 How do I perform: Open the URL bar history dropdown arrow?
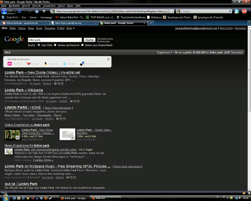click(x=172, y=11)
